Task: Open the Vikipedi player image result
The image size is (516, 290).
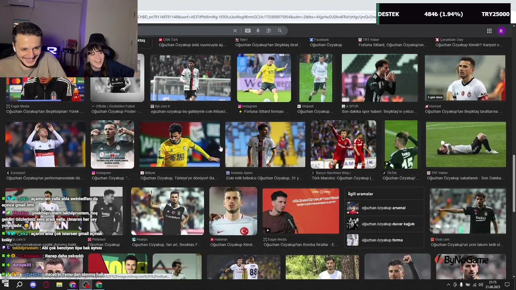Action: [x=316, y=78]
